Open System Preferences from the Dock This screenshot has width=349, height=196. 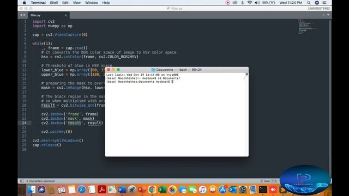coord(243,189)
